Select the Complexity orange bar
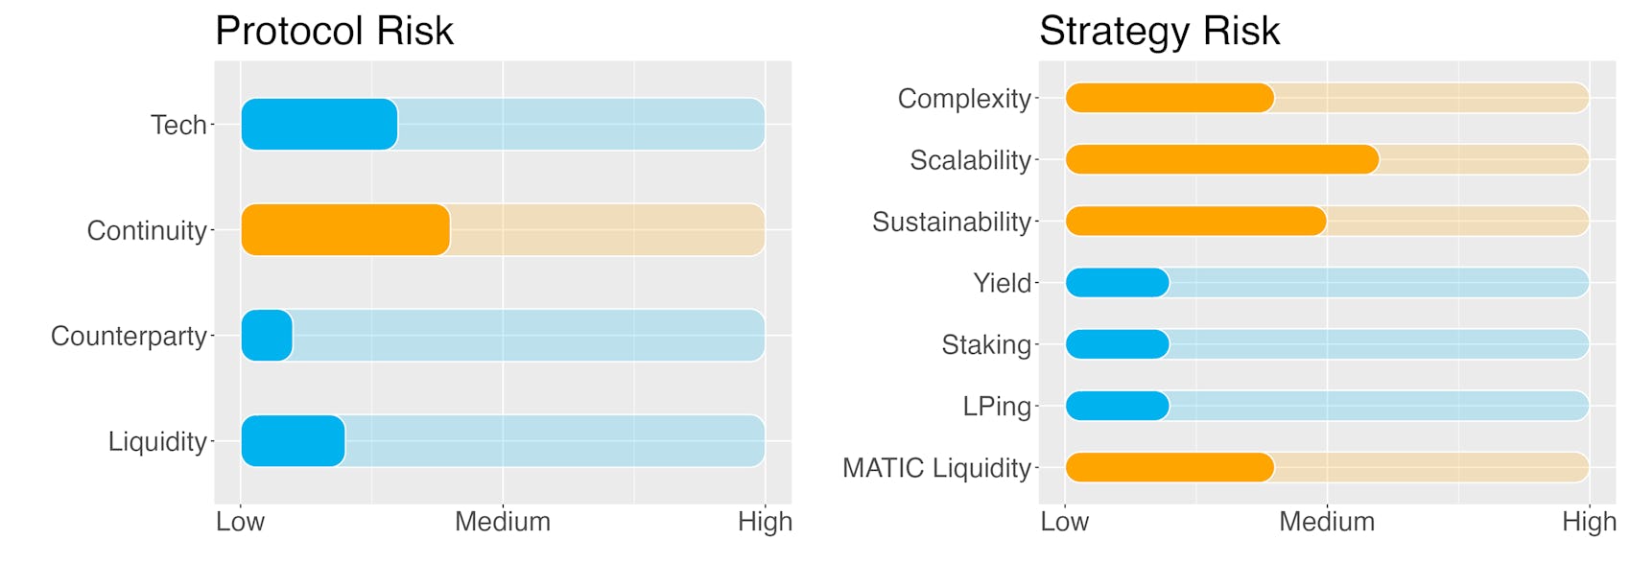Viewport: 1631px width, 587px height. pos(1170,98)
